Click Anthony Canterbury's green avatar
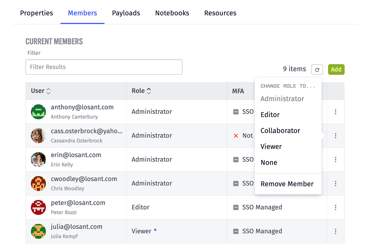This screenshot has width=370, height=252. click(39, 112)
